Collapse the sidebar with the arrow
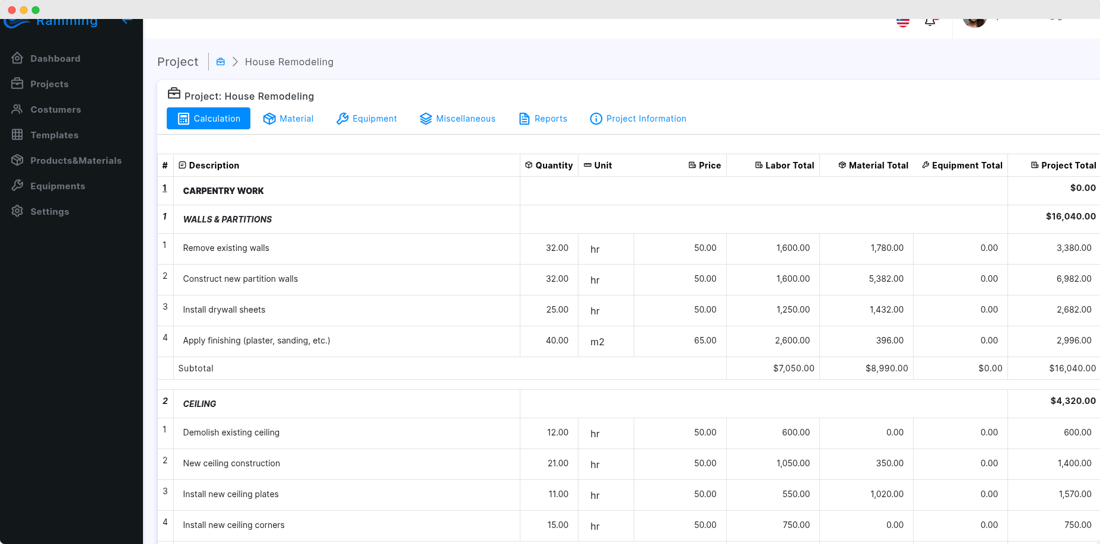This screenshot has width=1100, height=544. 126,21
